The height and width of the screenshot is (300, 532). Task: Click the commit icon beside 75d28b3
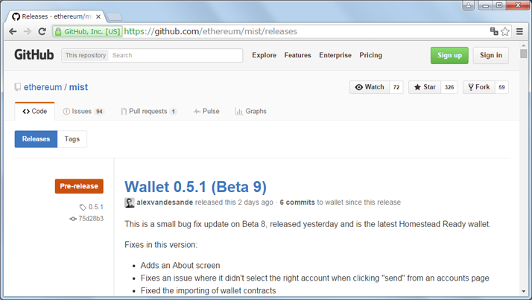tap(72, 219)
